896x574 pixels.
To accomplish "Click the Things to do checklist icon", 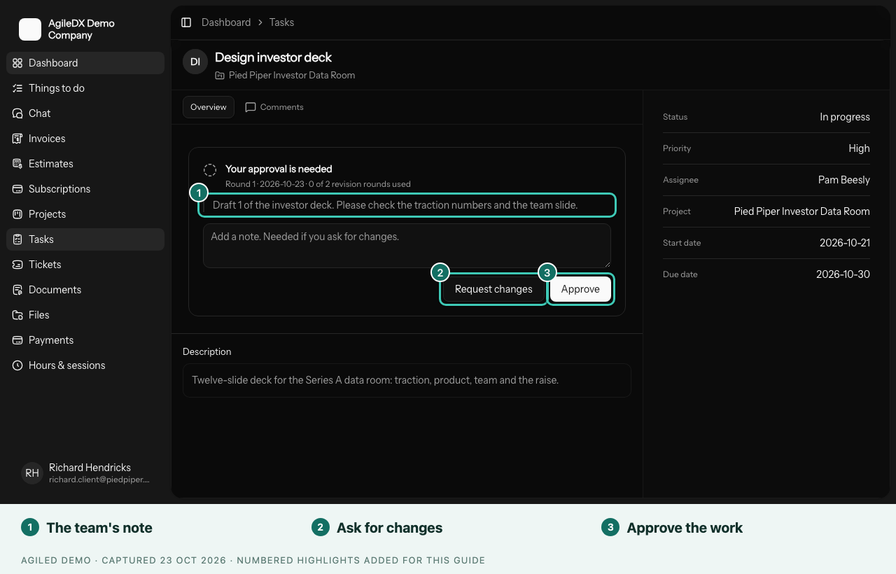I will (17, 88).
